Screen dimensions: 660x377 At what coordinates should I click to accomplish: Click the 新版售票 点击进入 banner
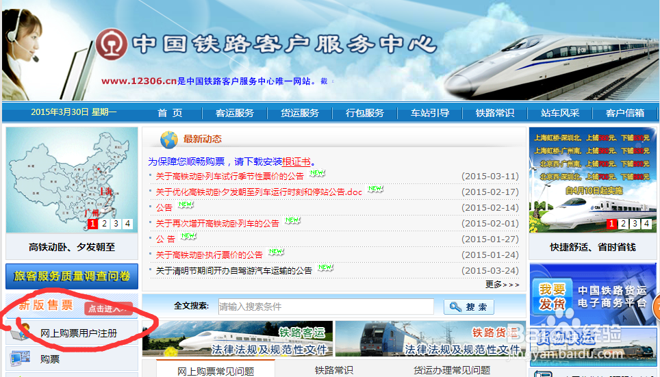click(72, 306)
